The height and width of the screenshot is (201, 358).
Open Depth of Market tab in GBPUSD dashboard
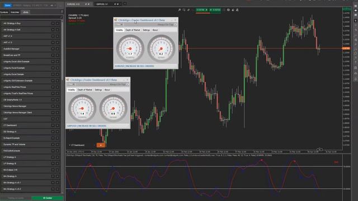(x=84, y=90)
